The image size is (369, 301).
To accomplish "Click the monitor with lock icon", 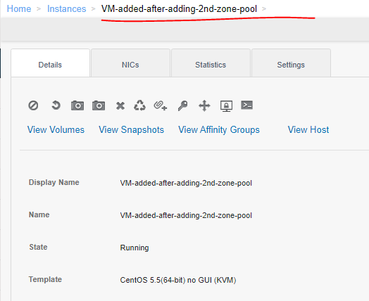I will 226,105.
